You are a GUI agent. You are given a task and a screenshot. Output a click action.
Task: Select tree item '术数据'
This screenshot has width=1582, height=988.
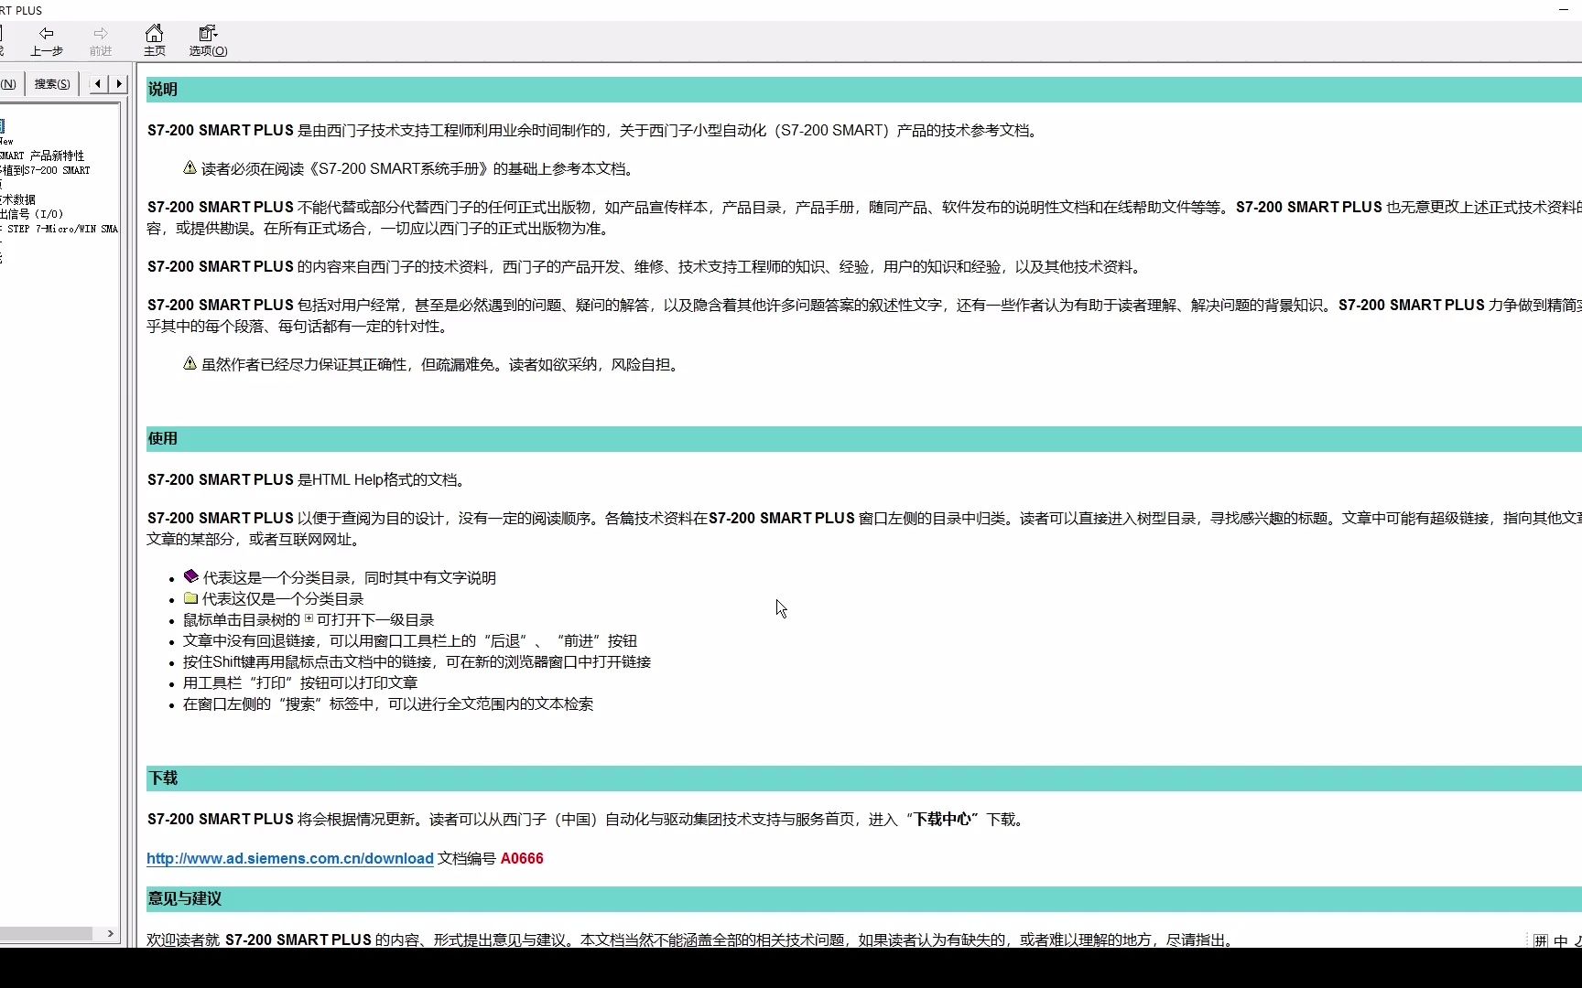click(17, 199)
